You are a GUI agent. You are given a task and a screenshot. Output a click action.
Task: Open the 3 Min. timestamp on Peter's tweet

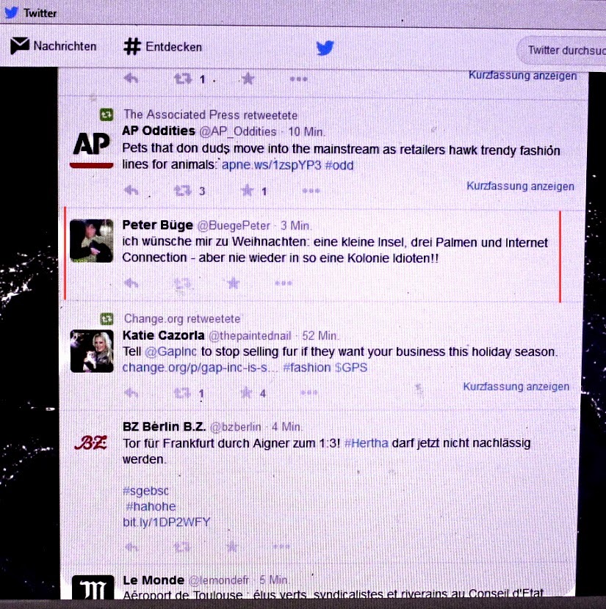coord(296,226)
